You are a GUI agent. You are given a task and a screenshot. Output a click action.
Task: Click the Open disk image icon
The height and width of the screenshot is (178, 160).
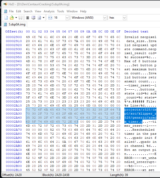[x=39, y=18]
